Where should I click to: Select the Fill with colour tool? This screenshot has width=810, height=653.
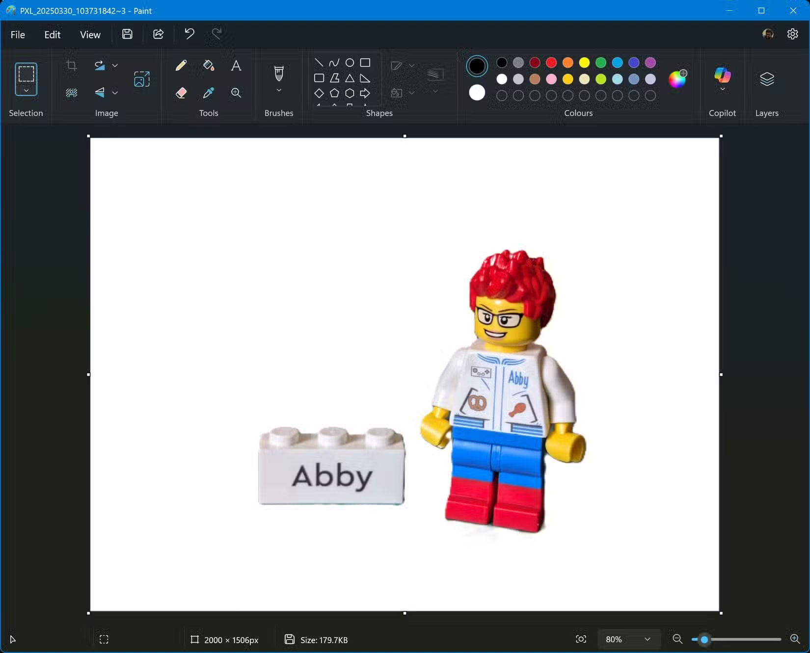coord(208,65)
